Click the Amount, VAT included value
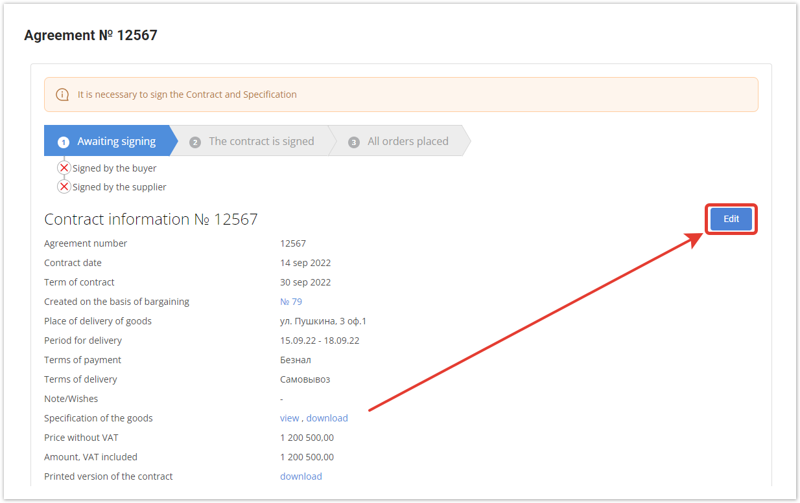The width and height of the screenshot is (800, 503). [x=307, y=457]
